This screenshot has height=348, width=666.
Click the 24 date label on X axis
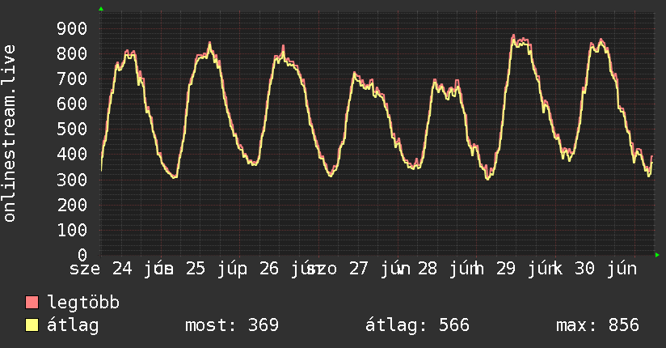point(122,269)
